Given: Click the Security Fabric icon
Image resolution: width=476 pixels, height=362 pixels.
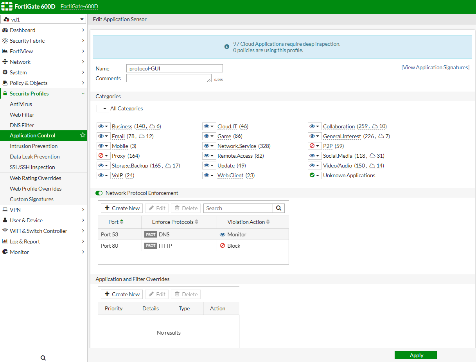Looking at the screenshot, I should coord(5,41).
